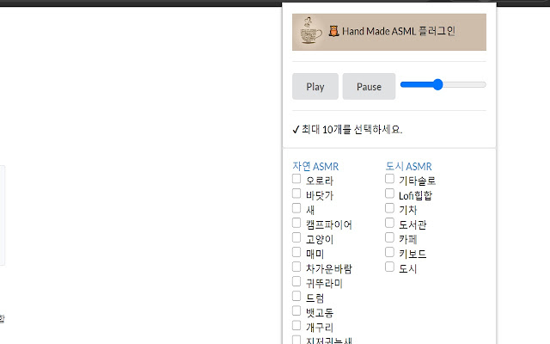The image size is (550, 344).
Task: Select the 캠프파이어 checkbox
Action: click(x=296, y=223)
